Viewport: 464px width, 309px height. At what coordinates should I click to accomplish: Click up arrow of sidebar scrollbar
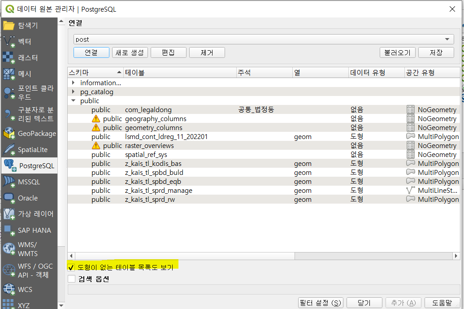point(61,21)
